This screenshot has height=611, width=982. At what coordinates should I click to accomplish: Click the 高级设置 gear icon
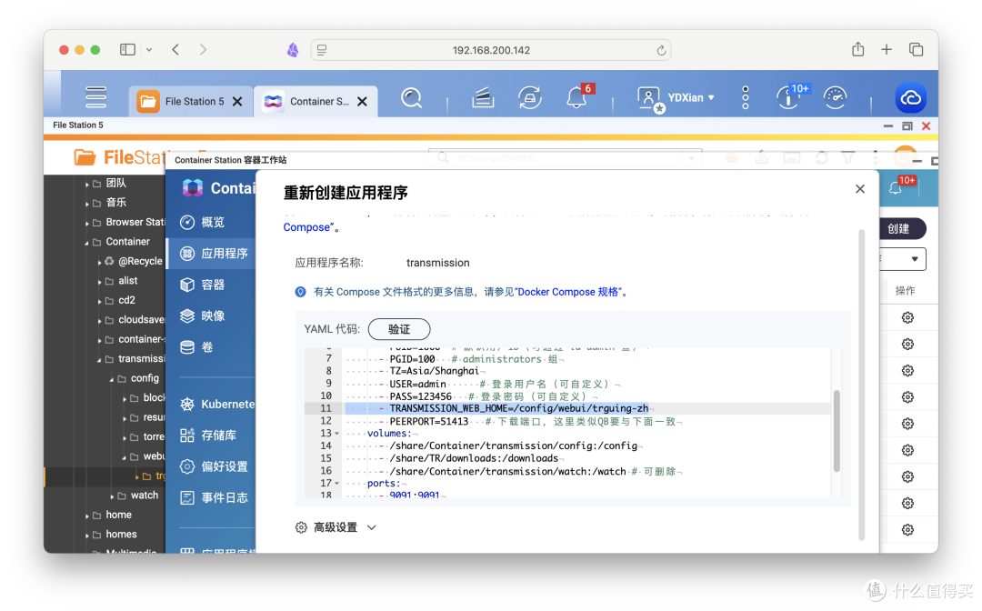(301, 527)
